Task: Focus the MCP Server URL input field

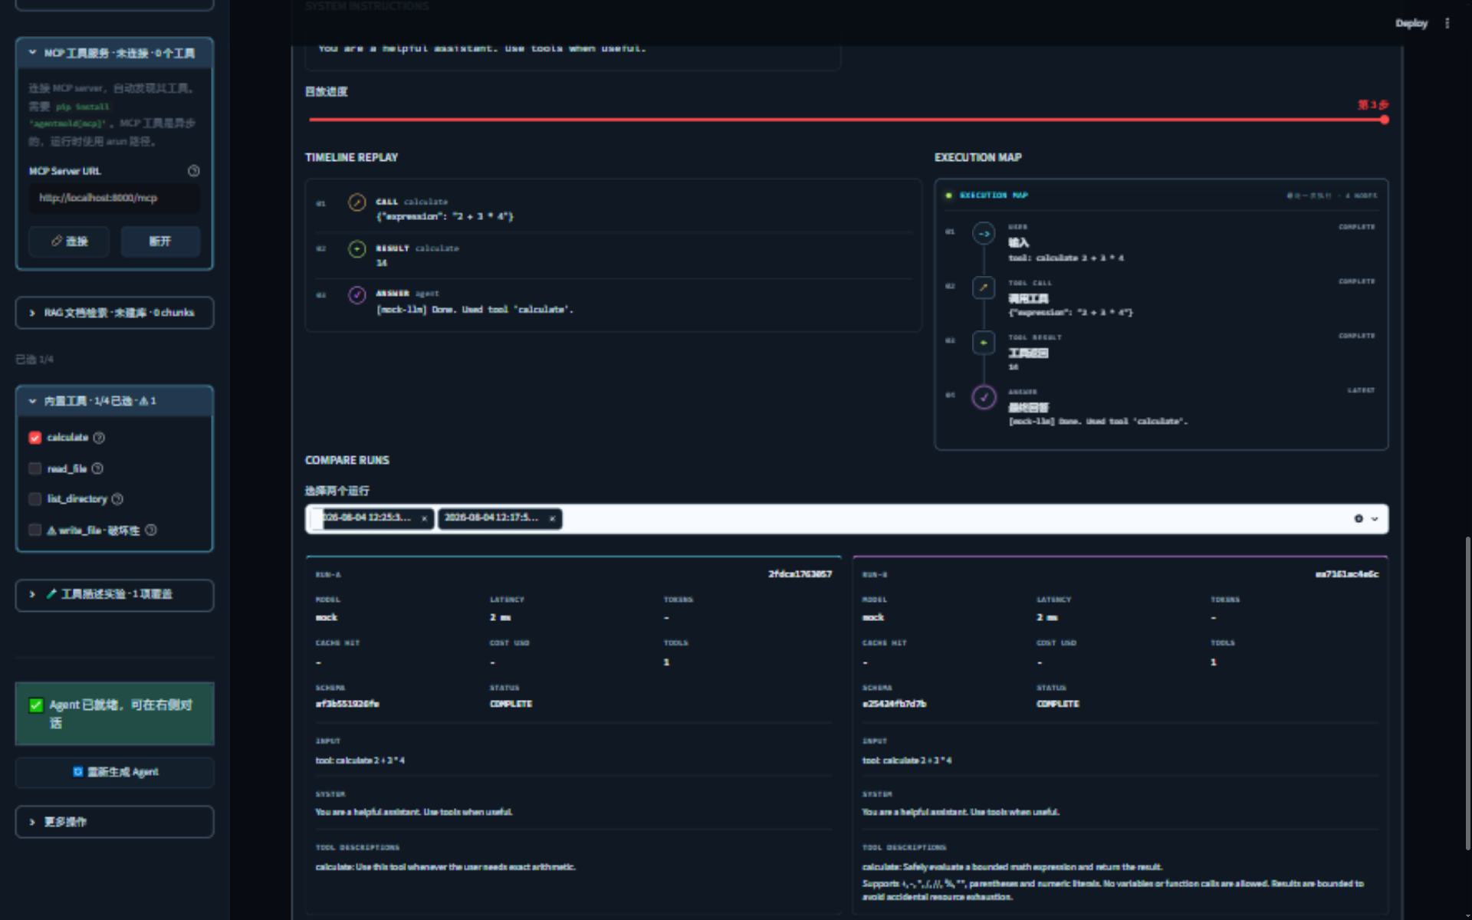Action: (x=114, y=198)
